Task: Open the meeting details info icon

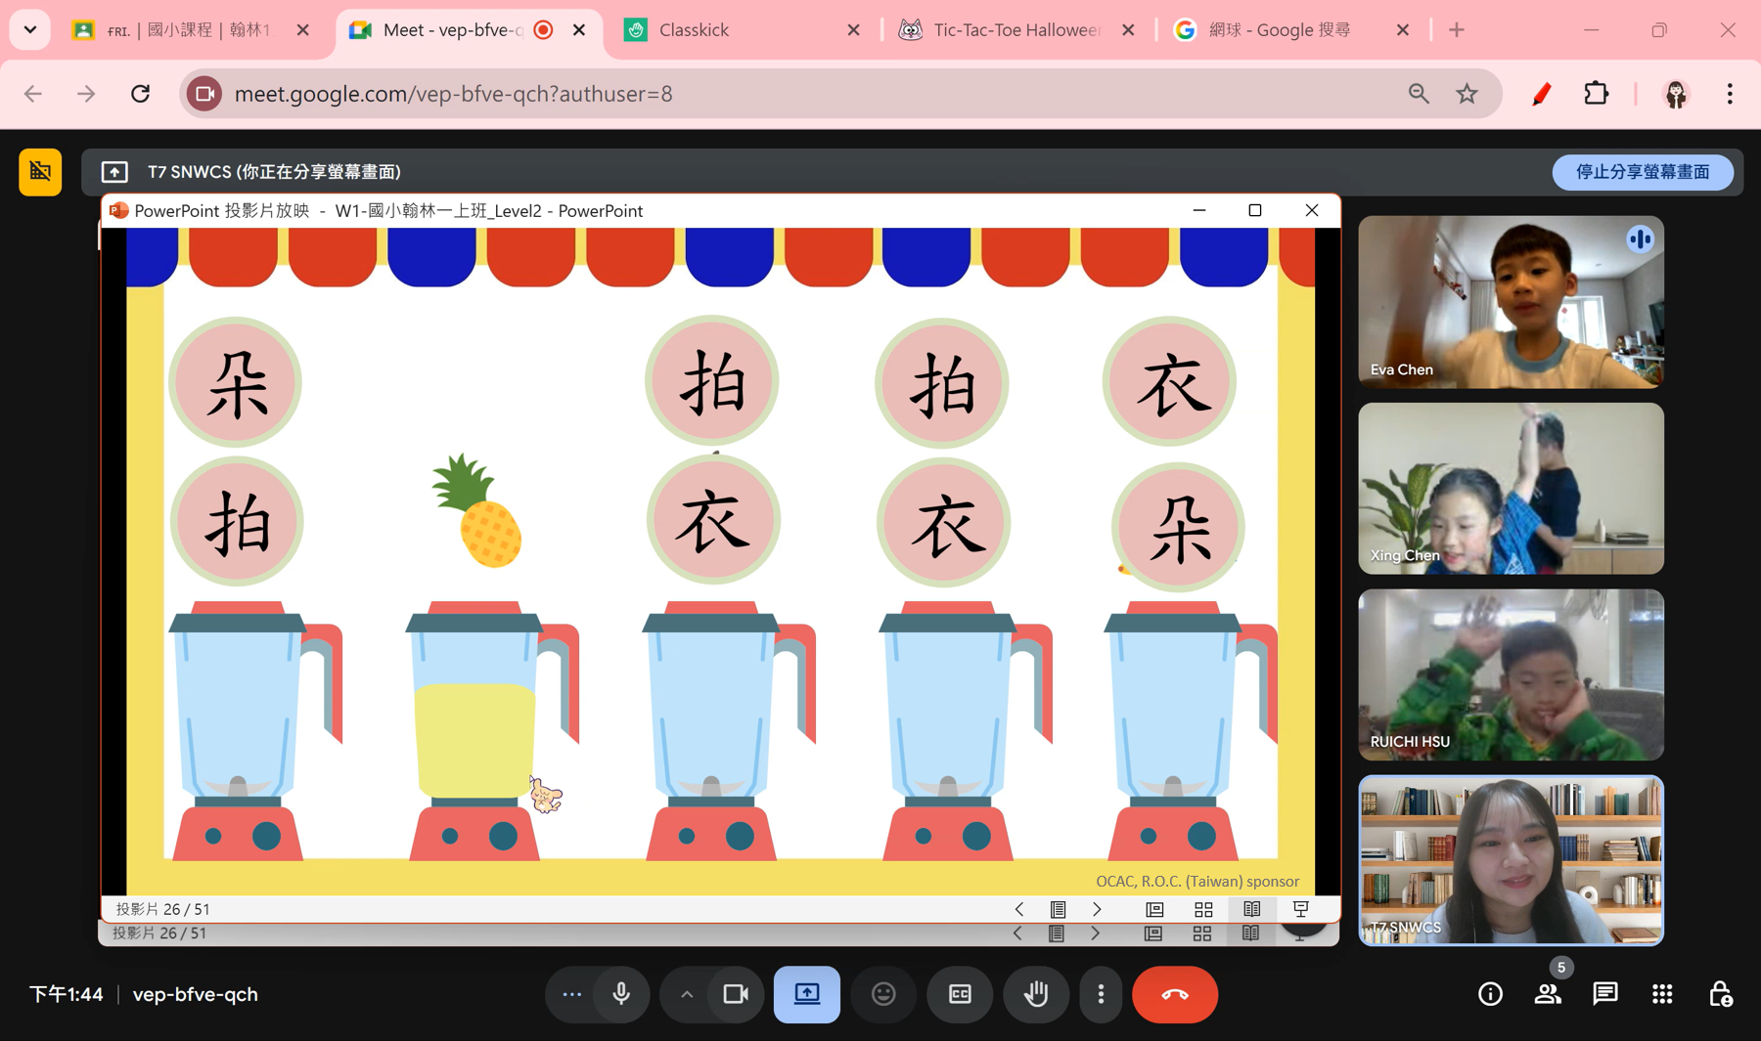Action: tap(1490, 994)
